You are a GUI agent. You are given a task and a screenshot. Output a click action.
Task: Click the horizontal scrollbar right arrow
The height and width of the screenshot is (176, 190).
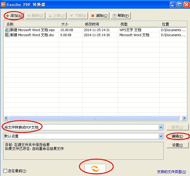pyautogui.click(x=184, y=118)
